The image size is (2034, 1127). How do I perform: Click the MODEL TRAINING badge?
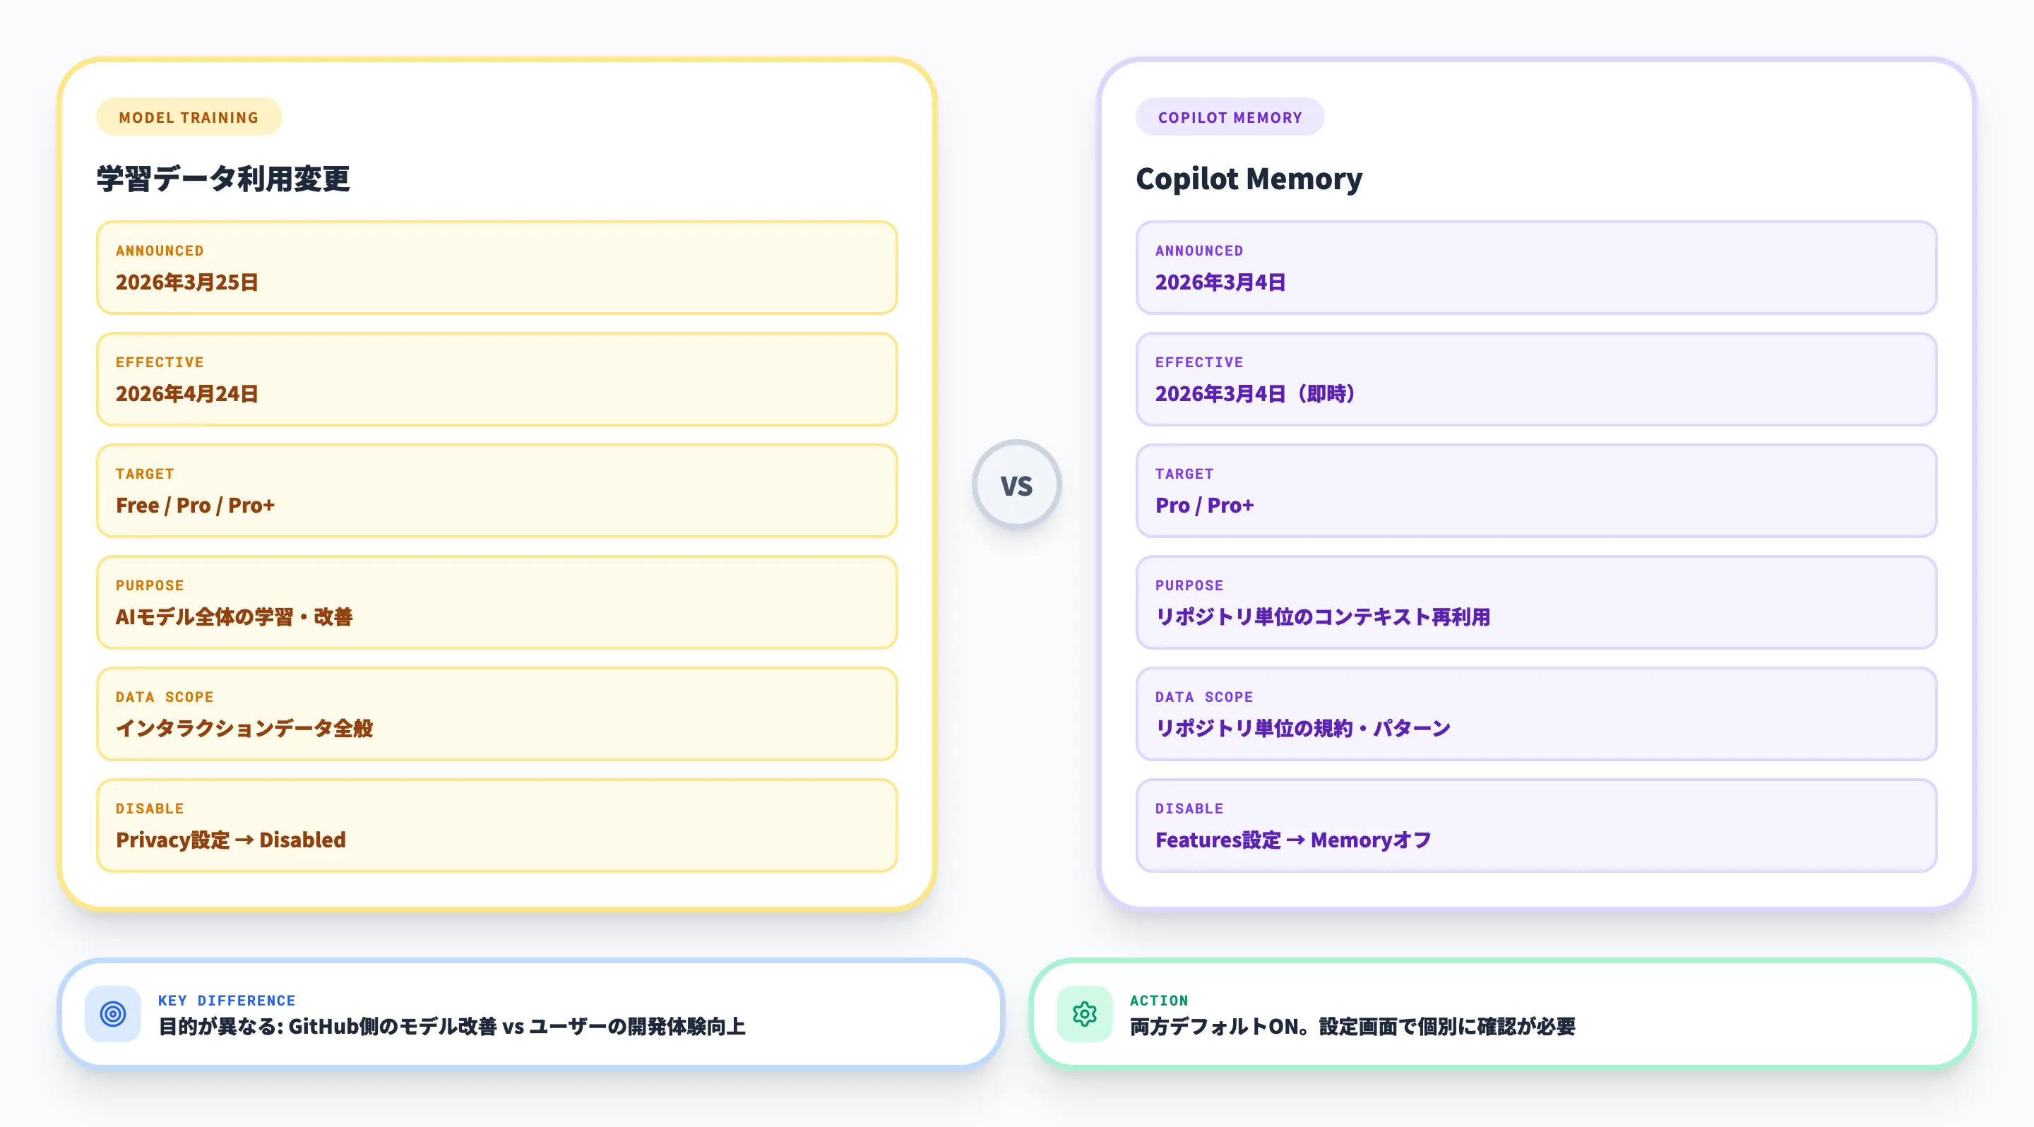pos(189,116)
